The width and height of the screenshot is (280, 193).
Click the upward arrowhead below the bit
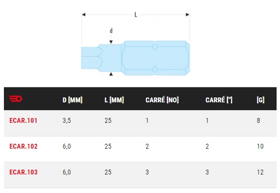click(111, 74)
